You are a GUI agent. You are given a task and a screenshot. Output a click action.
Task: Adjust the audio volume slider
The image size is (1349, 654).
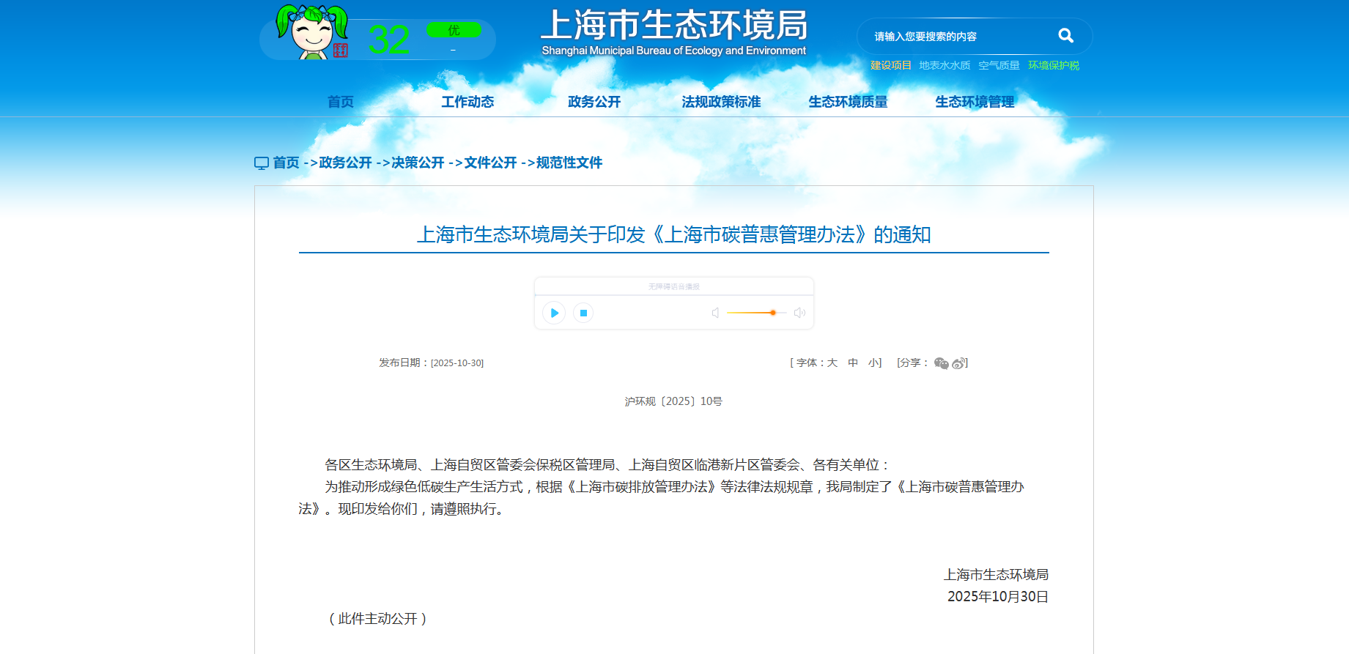(x=772, y=313)
